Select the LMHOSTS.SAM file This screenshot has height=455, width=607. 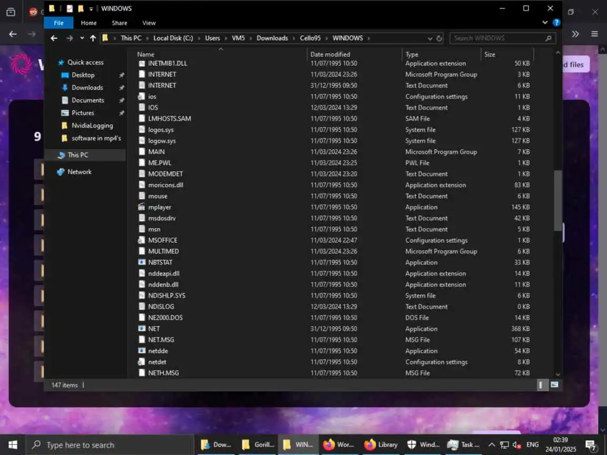click(x=169, y=118)
